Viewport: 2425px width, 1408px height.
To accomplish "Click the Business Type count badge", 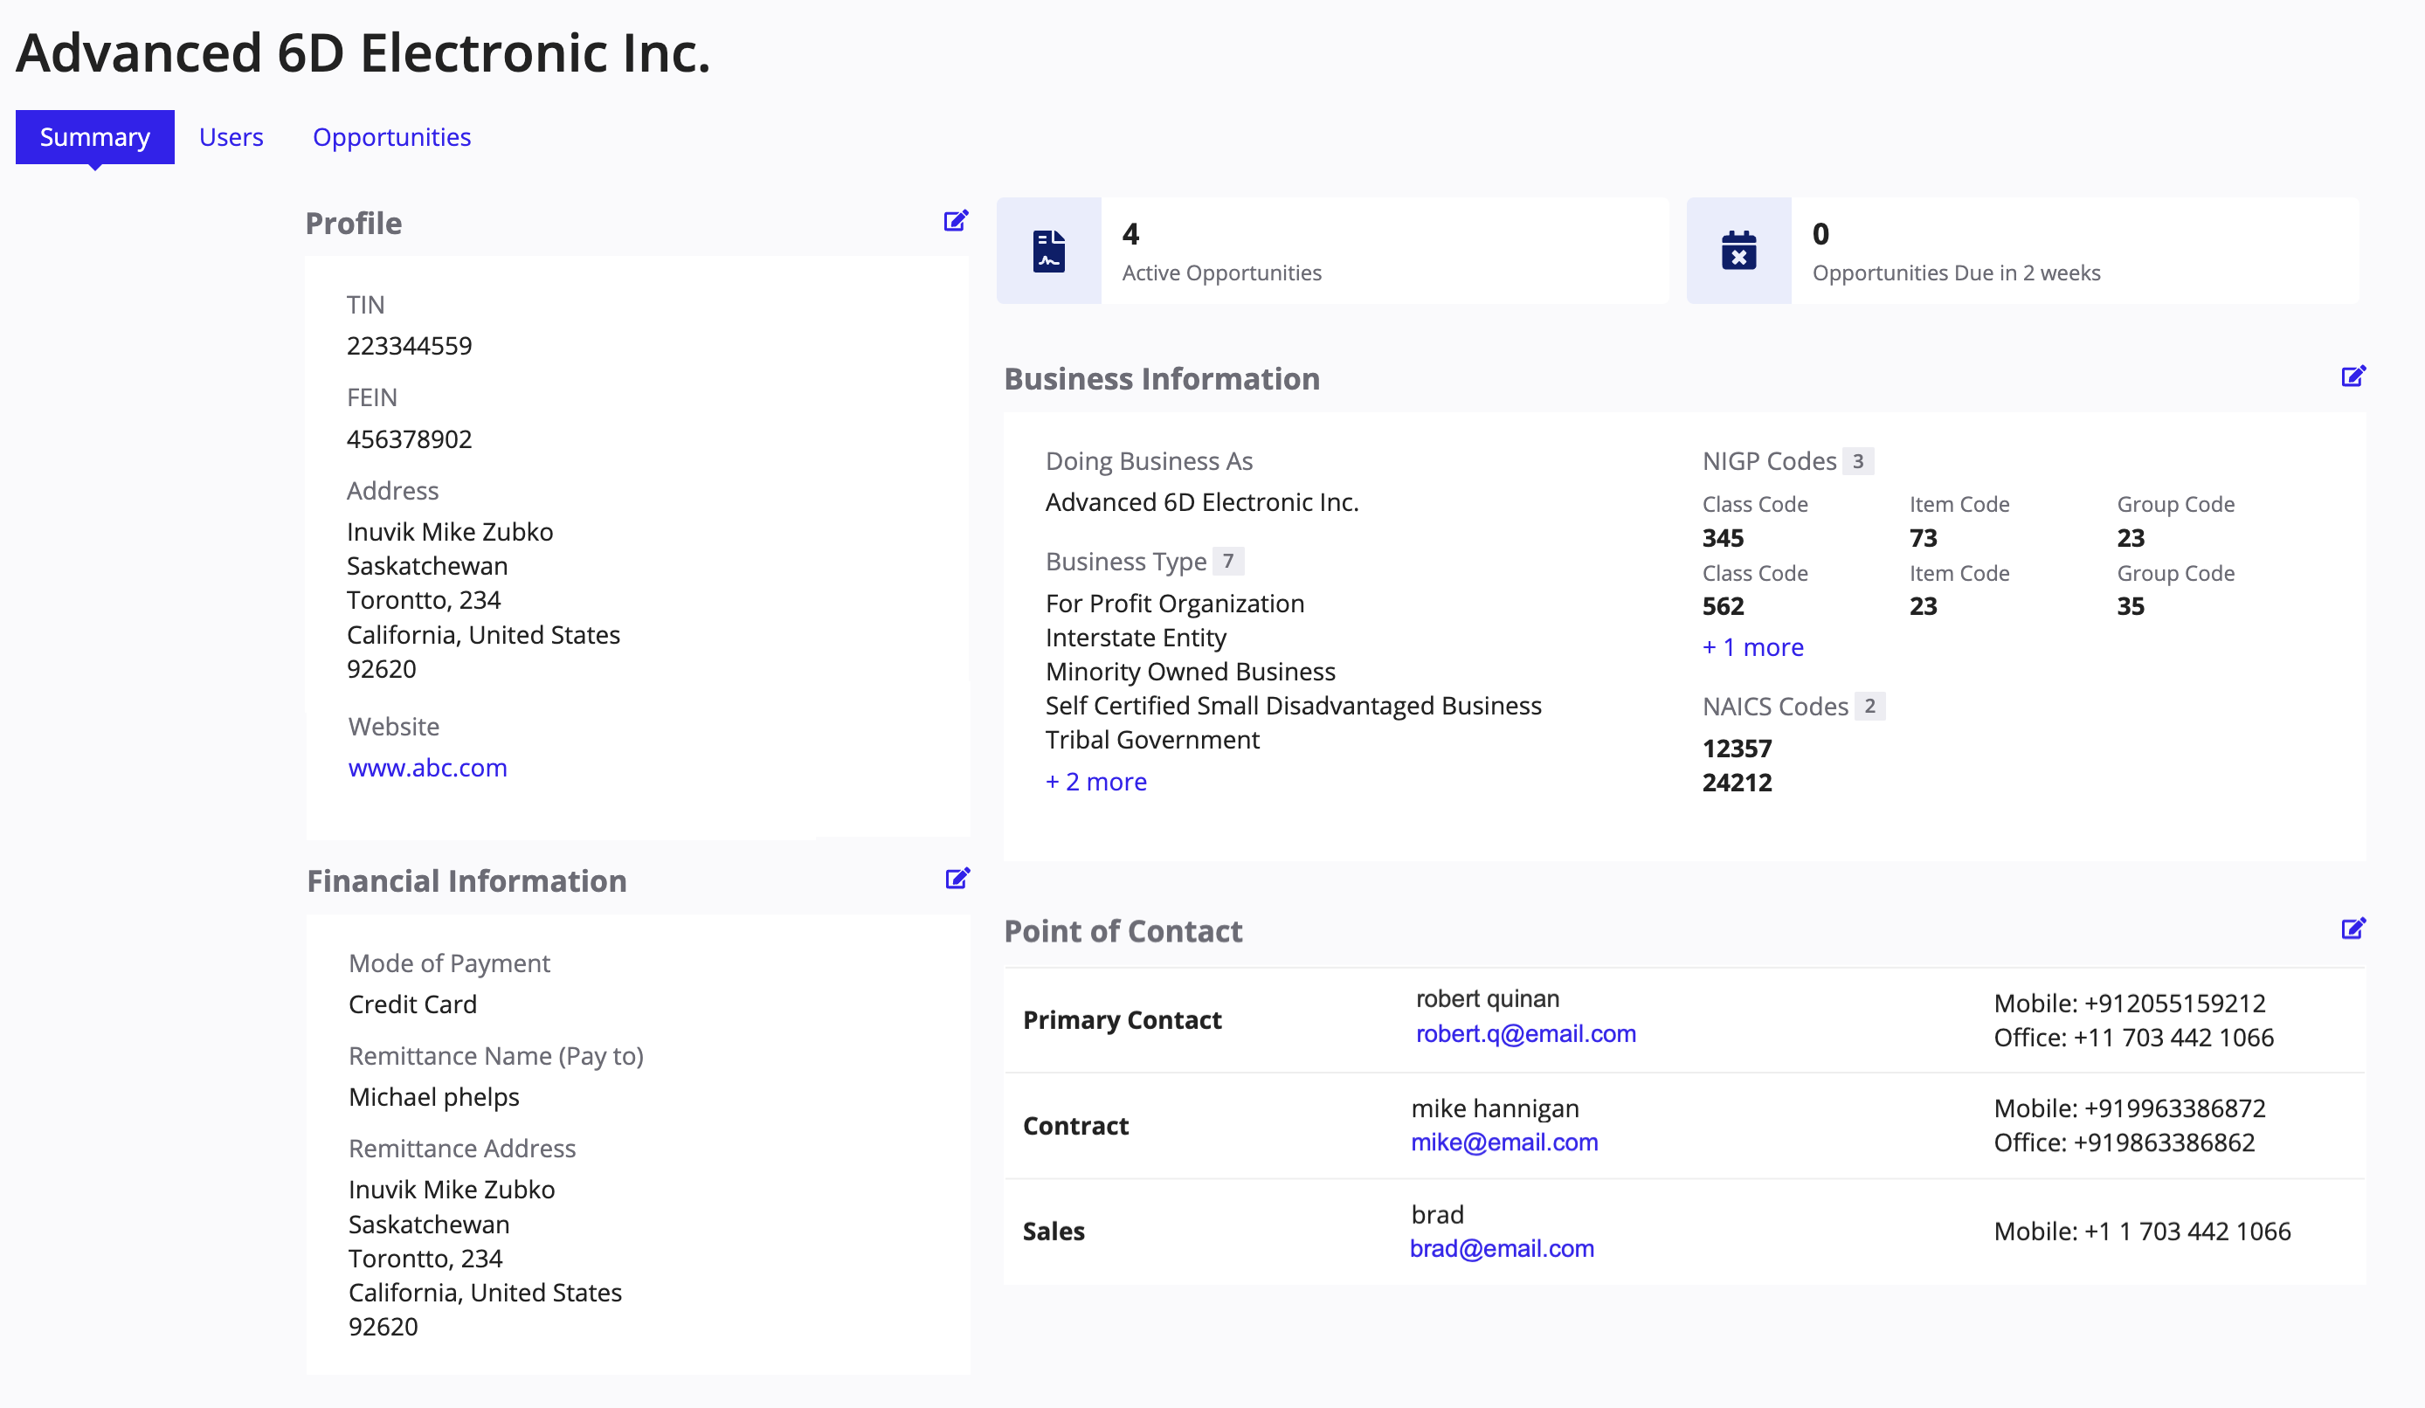I will [x=1229, y=561].
